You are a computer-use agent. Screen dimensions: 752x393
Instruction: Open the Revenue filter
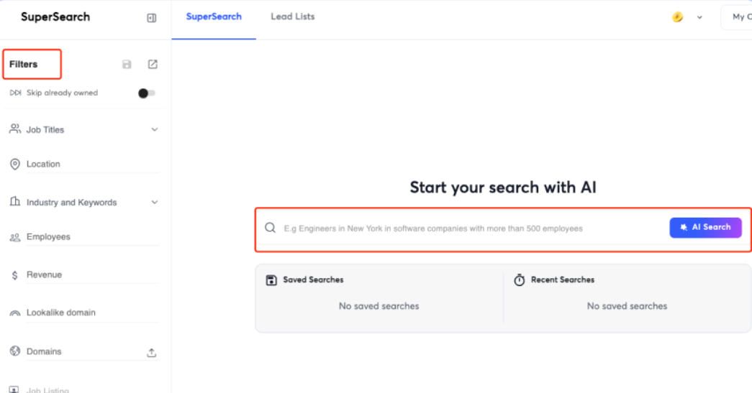click(x=84, y=274)
